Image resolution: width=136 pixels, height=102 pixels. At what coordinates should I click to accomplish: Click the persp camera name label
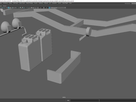(64, 97)
